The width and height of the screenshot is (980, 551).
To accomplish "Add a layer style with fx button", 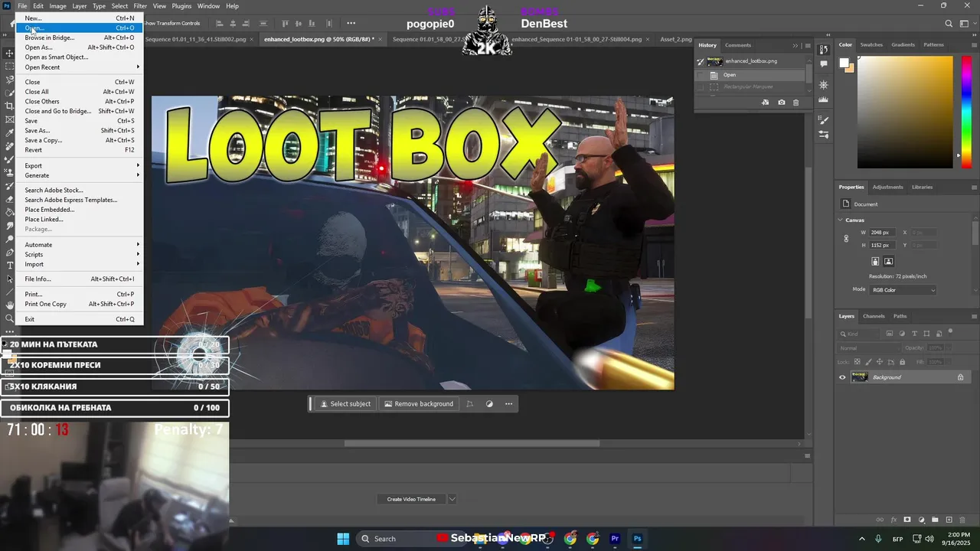I will point(893,520).
